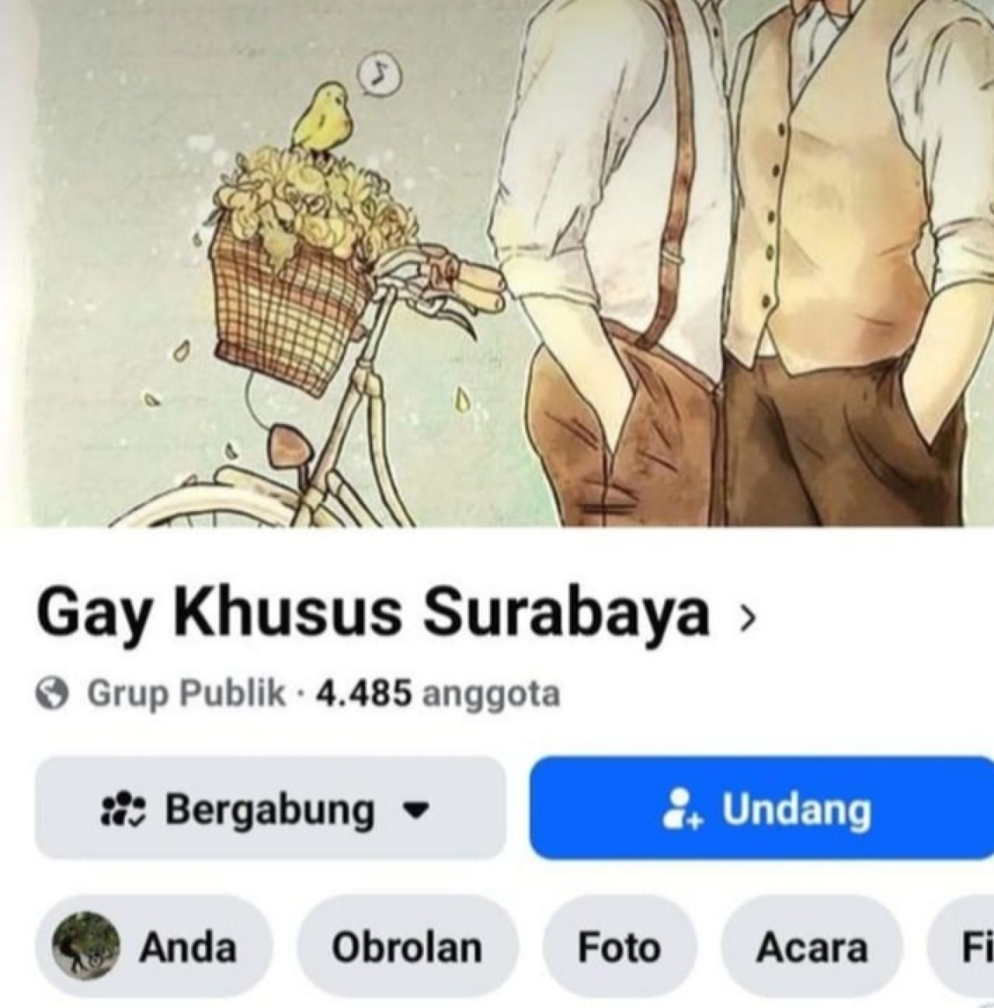Tap the profile avatar in Anda chip
Viewport: 994px width, 1008px height.
click(85, 947)
